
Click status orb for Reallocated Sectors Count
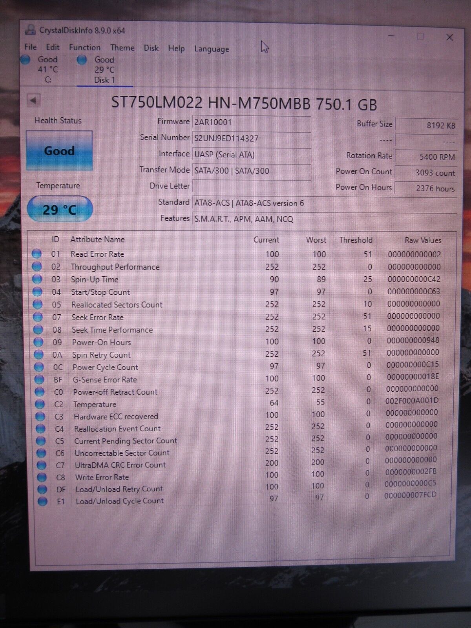tap(38, 305)
